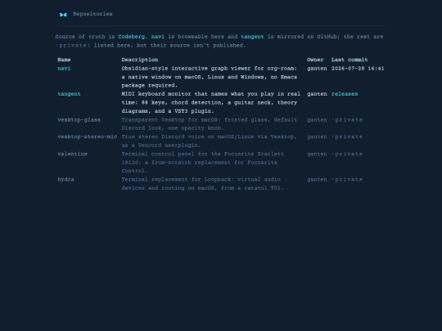Select the 2026-07-28 16:41 commit date
442x331 pixels.
[358, 69]
